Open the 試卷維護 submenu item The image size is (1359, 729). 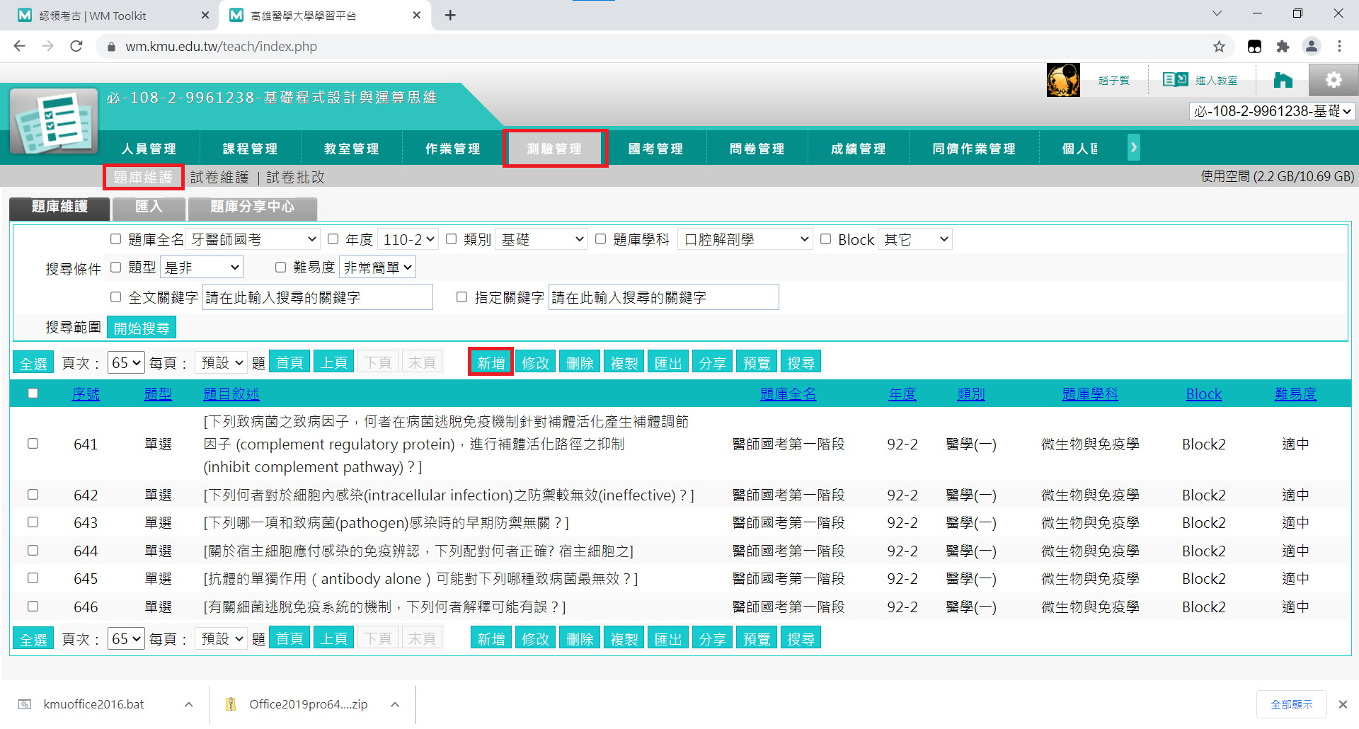point(219,177)
